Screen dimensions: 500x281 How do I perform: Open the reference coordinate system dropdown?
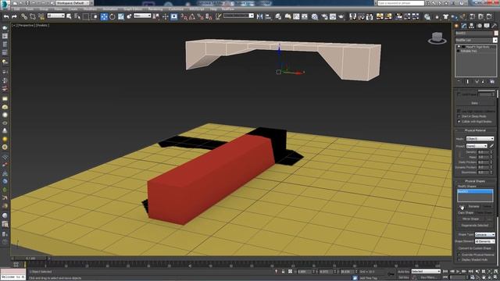coord(142,16)
